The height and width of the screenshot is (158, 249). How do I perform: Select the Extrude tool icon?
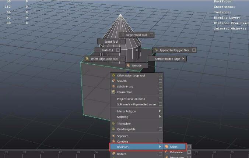click(129, 65)
